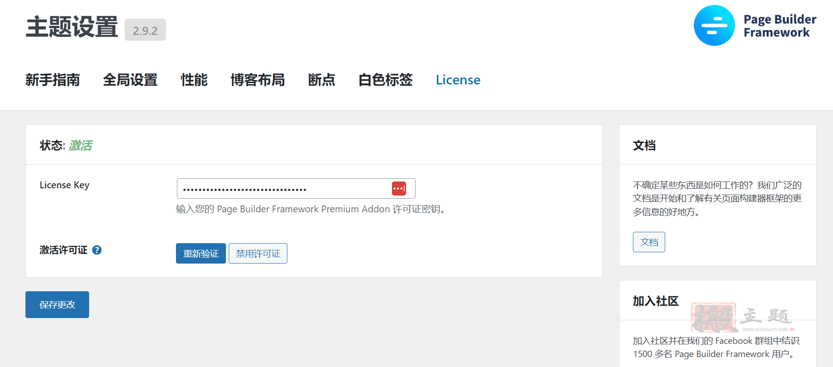Open the 白色标签 tab

coord(386,80)
